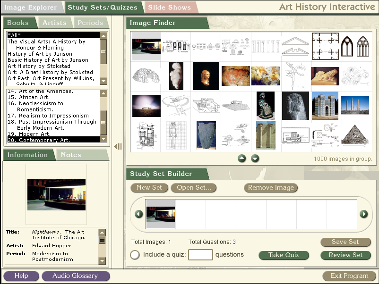Click the quiz questions number field
379x284 pixels.
click(x=200, y=255)
